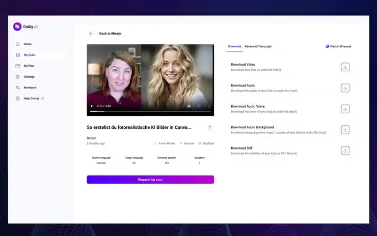The width and height of the screenshot is (377, 236).
Task: Open the video player more-options menu
Action: [x=209, y=106]
